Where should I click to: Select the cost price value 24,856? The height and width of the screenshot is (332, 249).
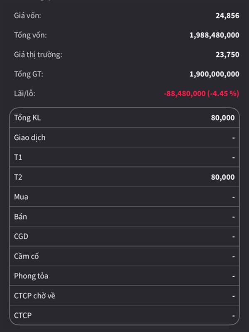pos(227,16)
